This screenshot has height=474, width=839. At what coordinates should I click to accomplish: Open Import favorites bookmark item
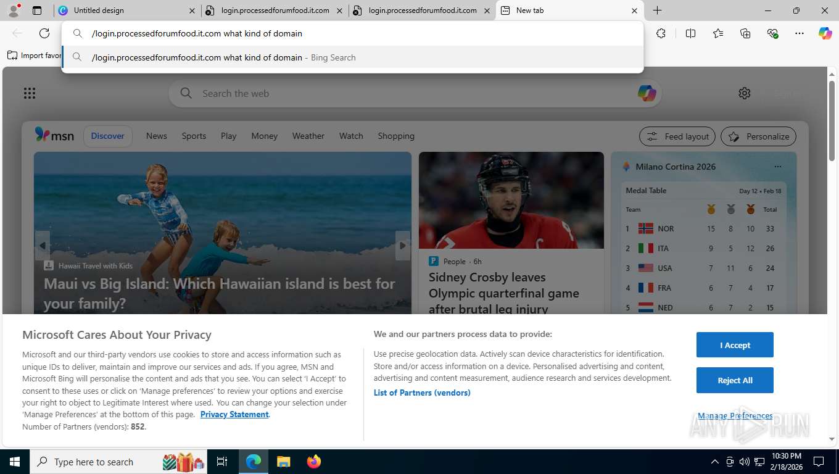point(35,55)
